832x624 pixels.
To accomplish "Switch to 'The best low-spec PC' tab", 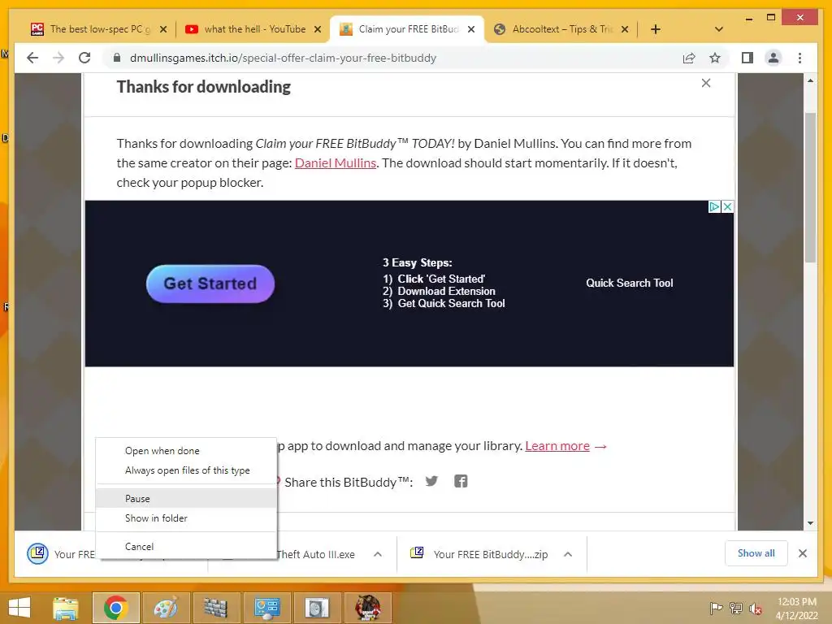I will (x=100, y=29).
